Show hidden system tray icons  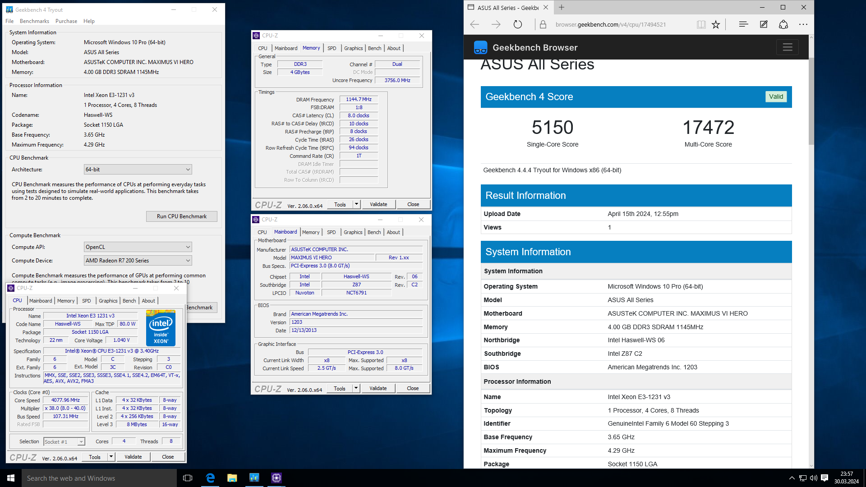(x=792, y=478)
